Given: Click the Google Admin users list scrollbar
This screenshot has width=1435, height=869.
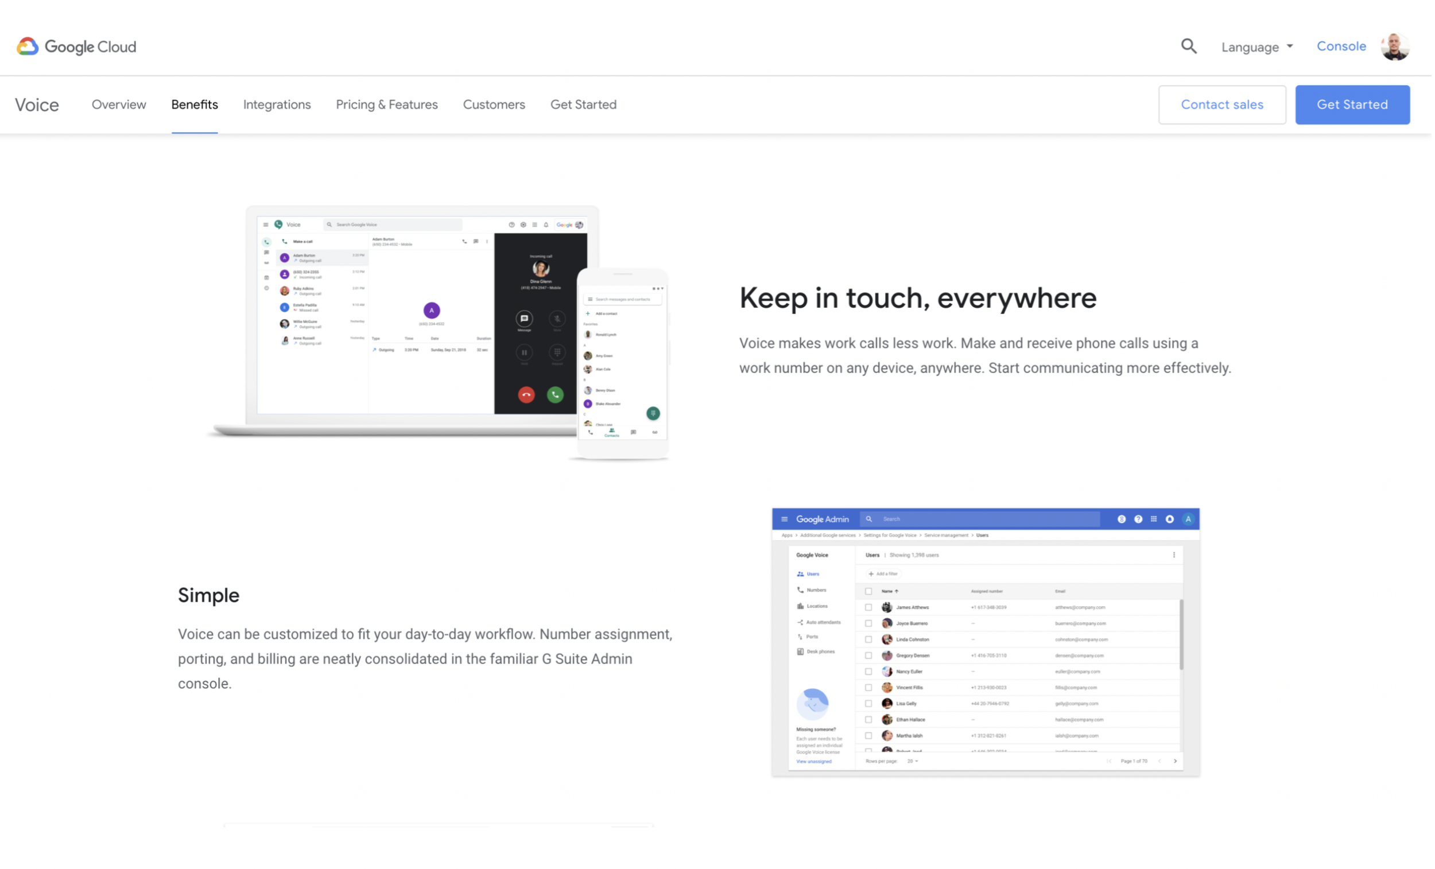Looking at the screenshot, I should pos(1184,635).
